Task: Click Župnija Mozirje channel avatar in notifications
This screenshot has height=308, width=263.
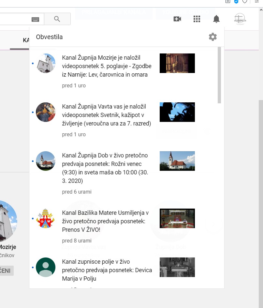Action: (x=46, y=63)
